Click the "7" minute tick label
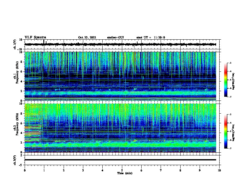Screen dimensions: 247x191 (x=161, y=170)
